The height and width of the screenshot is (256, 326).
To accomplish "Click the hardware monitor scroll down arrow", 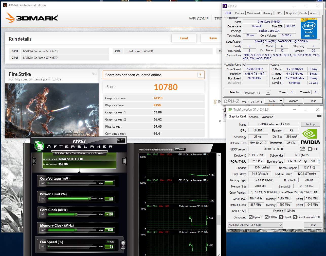I will tap(219, 254).
